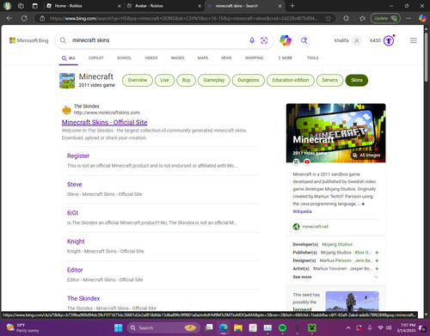Open Spotify from taskbar
This screenshot has height=336, width=430.
click(x=283, y=327)
